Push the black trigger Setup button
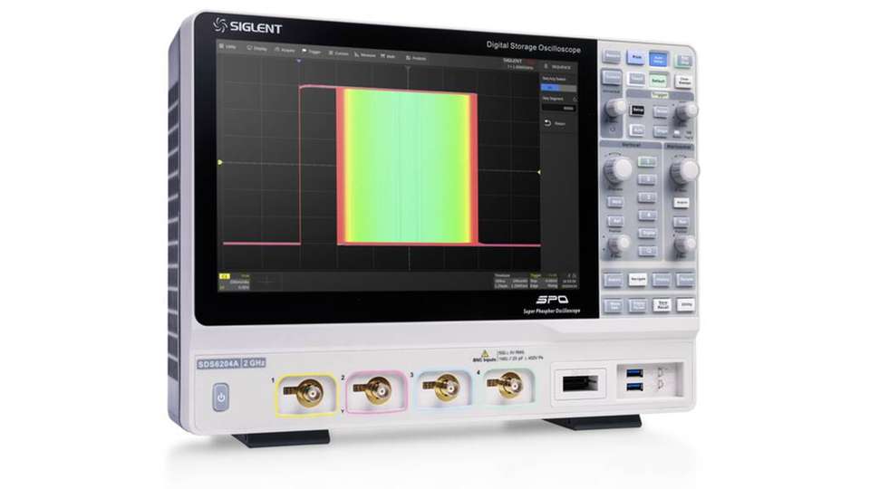This screenshot has width=870, height=489. [x=637, y=110]
